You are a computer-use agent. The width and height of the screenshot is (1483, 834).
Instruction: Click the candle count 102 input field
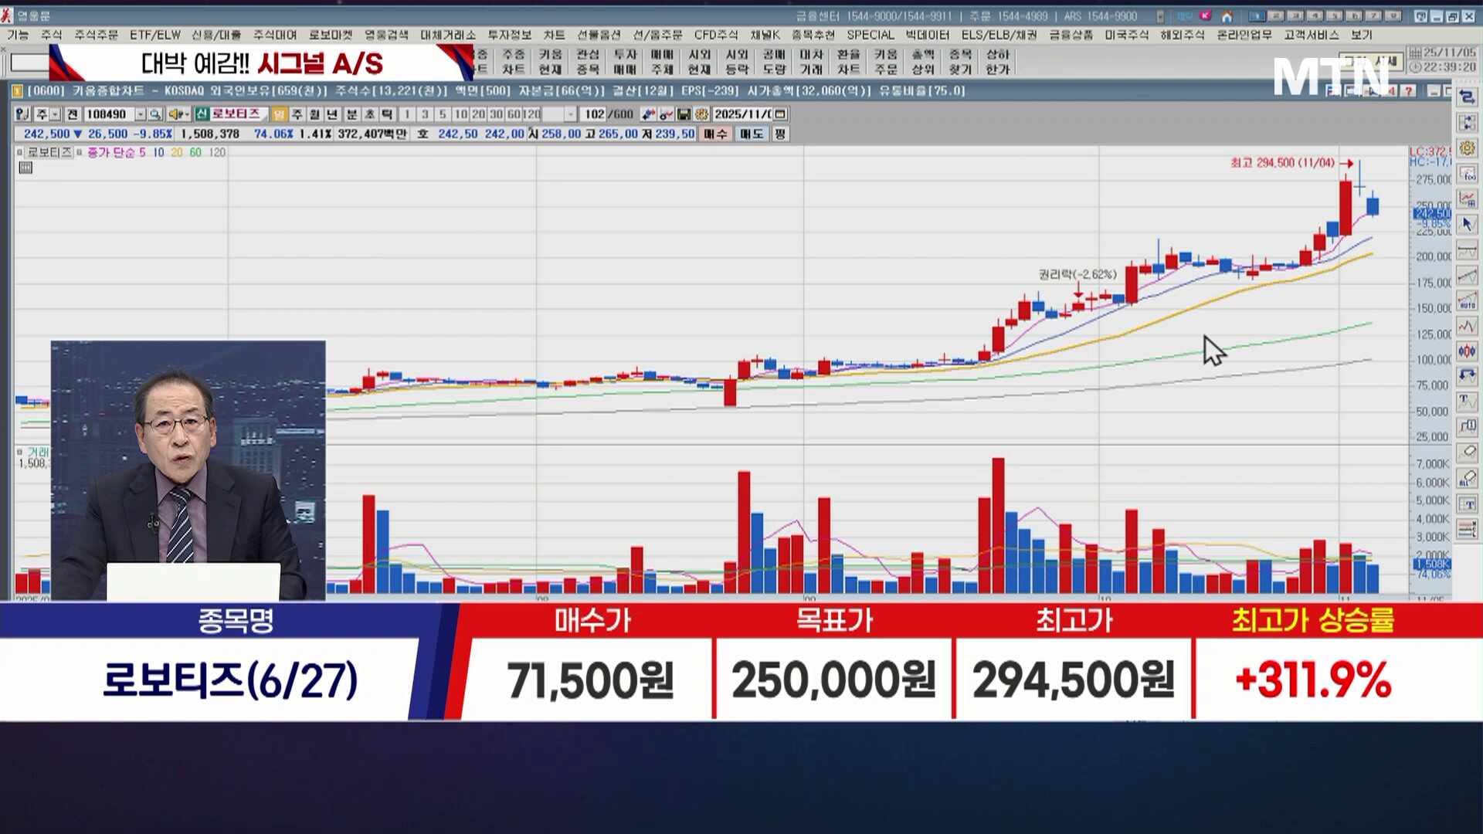594,114
